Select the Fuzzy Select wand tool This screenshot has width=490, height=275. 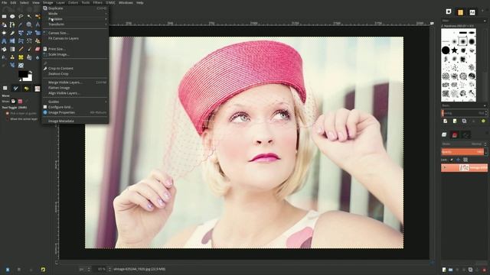(29, 16)
